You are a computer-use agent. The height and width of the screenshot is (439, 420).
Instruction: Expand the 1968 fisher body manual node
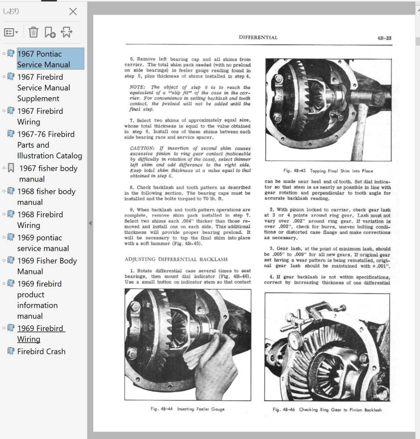pyautogui.click(x=4, y=191)
